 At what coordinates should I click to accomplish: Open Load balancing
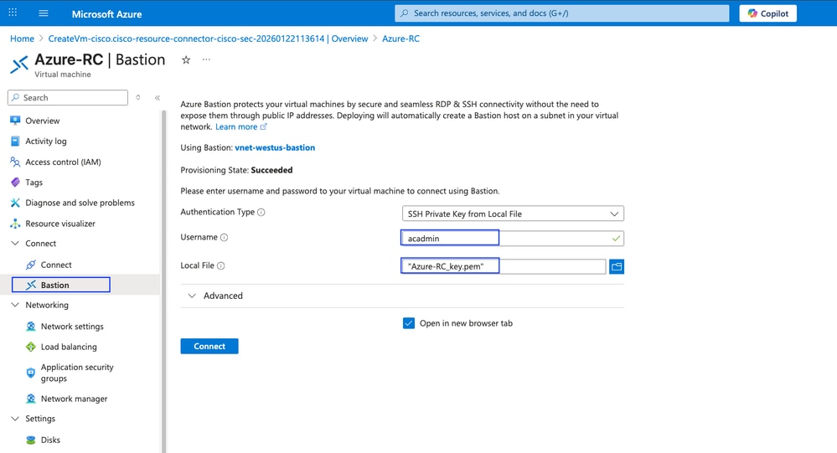pos(69,347)
